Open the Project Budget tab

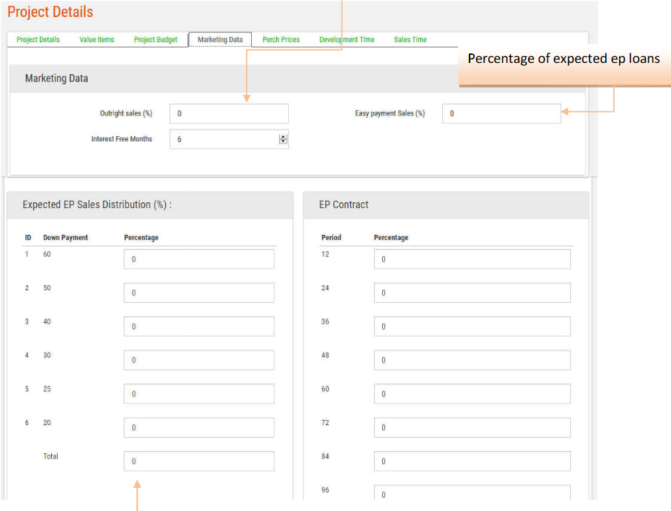coord(156,40)
